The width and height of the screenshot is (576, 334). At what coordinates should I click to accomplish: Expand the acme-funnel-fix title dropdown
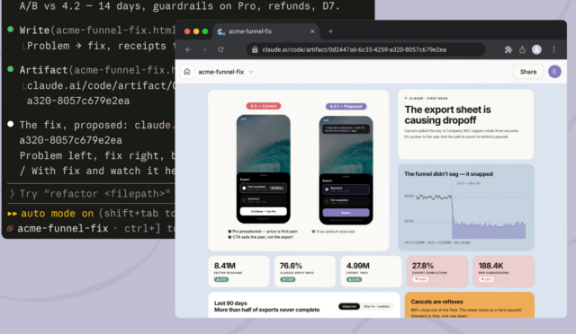(x=251, y=72)
